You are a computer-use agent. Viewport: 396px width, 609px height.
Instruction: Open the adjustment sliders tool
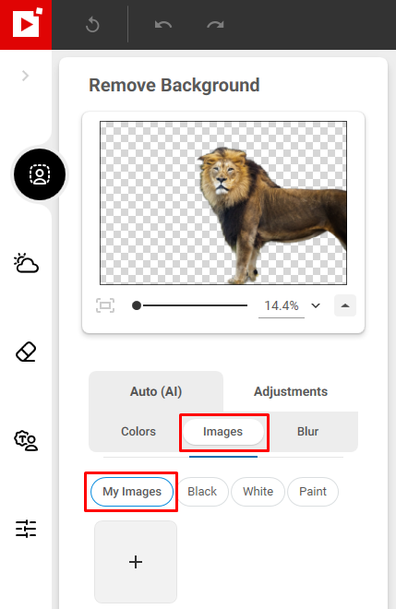pyautogui.click(x=26, y=529)
